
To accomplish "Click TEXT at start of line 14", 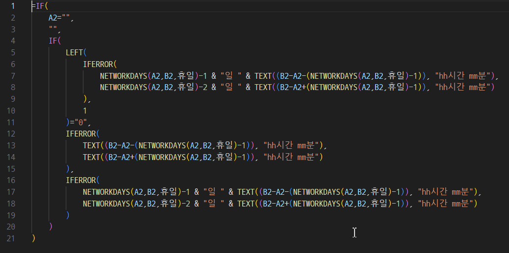I will tap(91, 157).
